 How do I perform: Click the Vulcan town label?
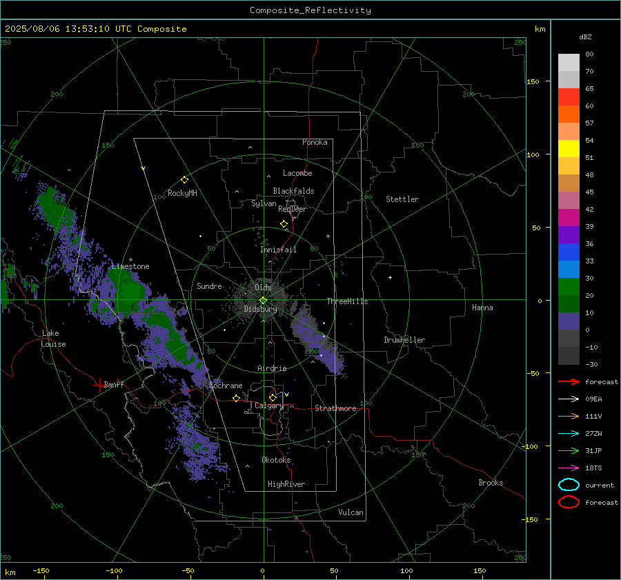[351, 512]
